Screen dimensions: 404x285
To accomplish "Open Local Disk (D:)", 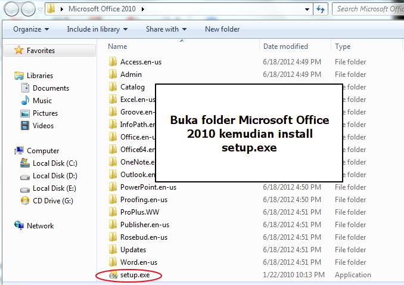I will point(55,176).
